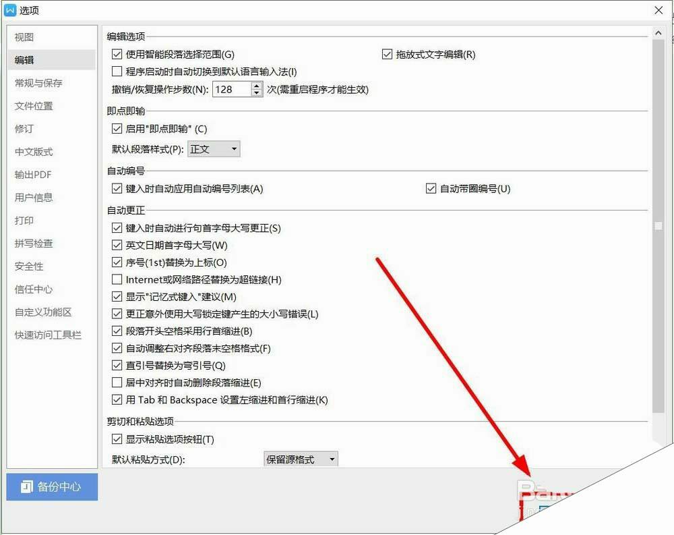Toggle 启用"即点即输"(C) checkbox
The width and height of the screenshot is (674, 535).
click(117, 128)
